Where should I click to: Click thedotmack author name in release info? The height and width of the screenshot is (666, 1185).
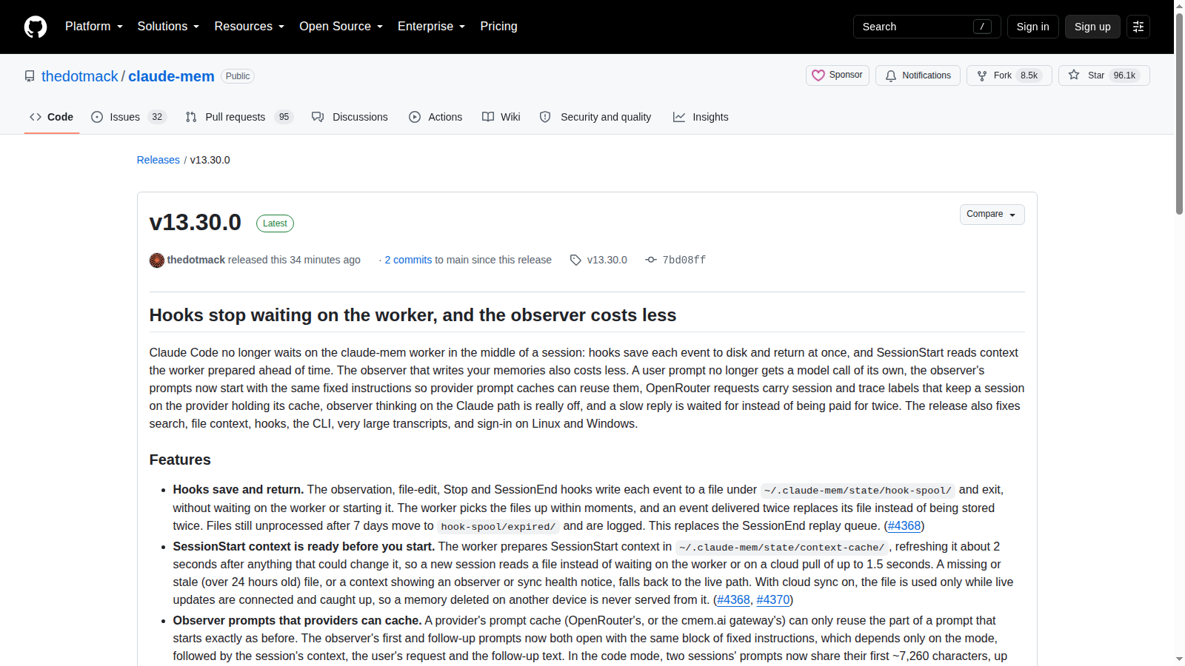tap(196, 260)
